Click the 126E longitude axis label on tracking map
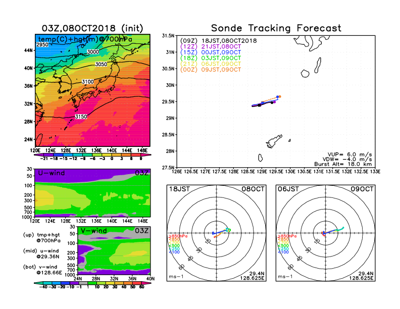The image size is (400, 309). (177, 172)
